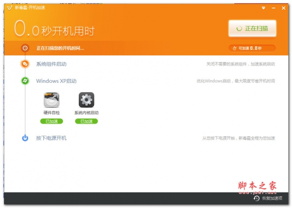Click the restore clock icon in bottom bar
Screen dimensions: 292x208
point(256,198)
